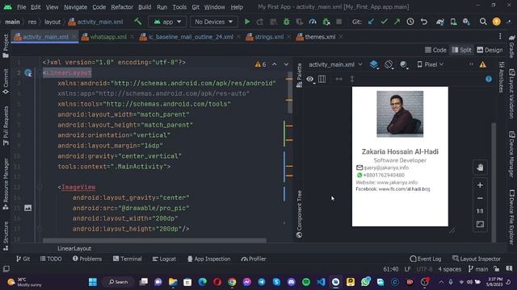Viewport: 517px width, 290px height.
Task: Select the Pan hand tool in the preview
Action: point(480,168)
